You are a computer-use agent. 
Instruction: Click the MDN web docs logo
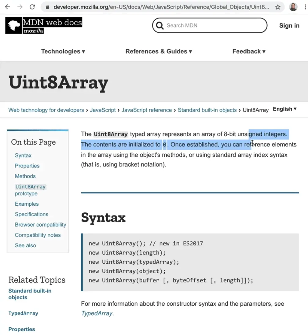pyautogui.click(x=44, y=25)
